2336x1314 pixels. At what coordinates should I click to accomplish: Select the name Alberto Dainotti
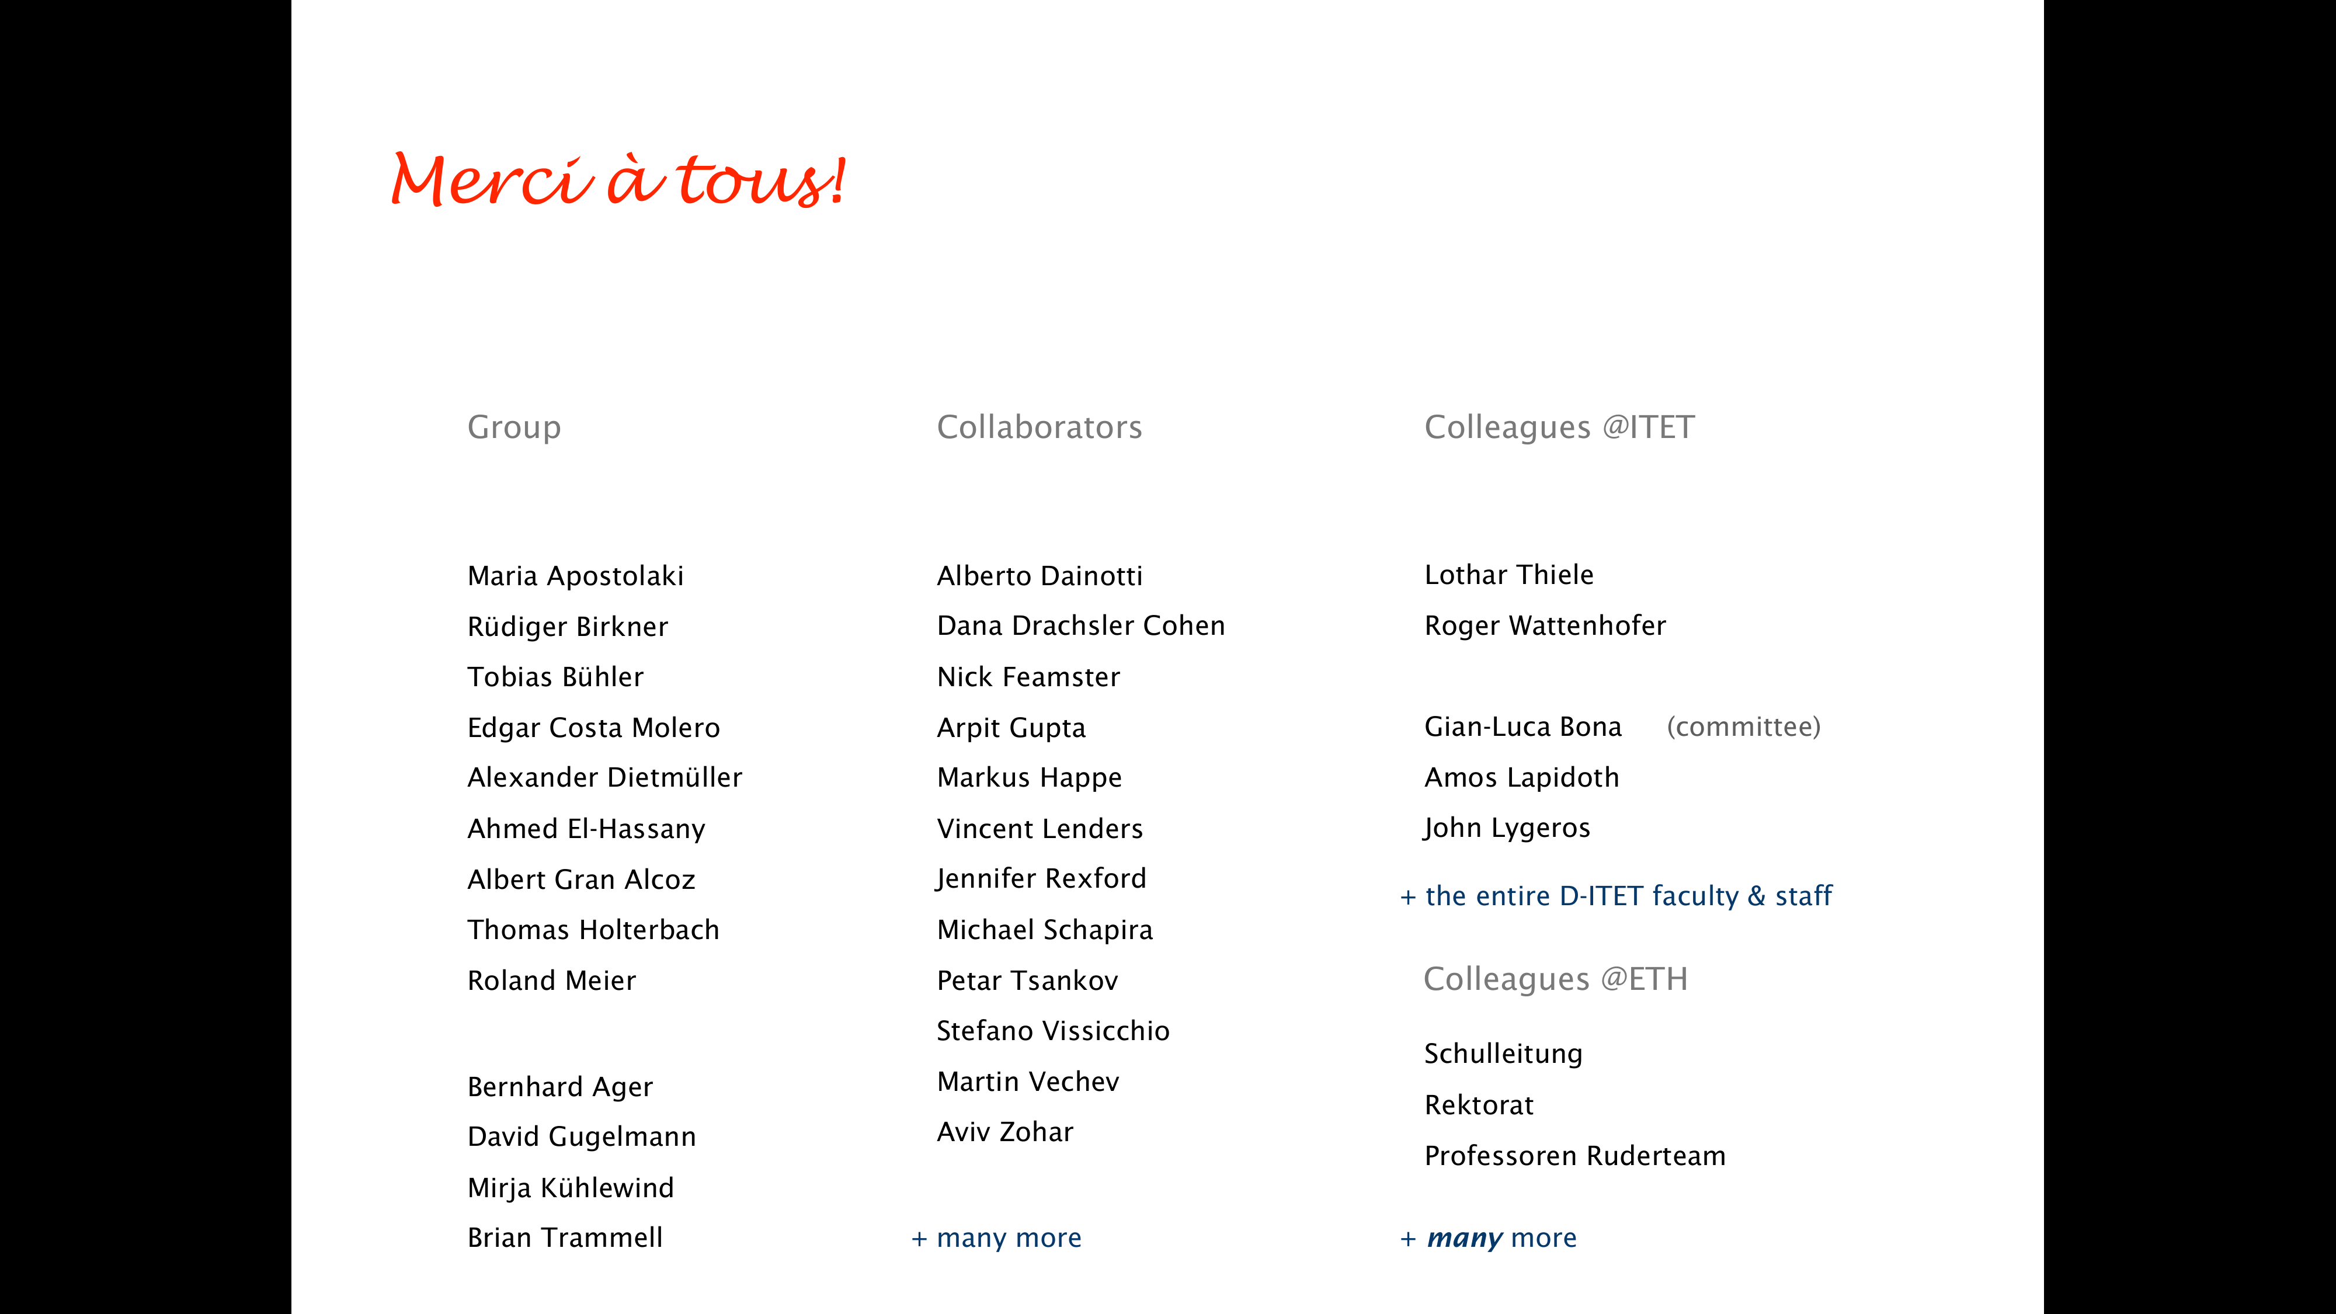1038,576
